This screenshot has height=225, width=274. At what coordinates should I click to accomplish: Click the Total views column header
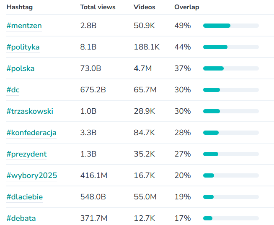pyautogui.click(x=98, y=7)
